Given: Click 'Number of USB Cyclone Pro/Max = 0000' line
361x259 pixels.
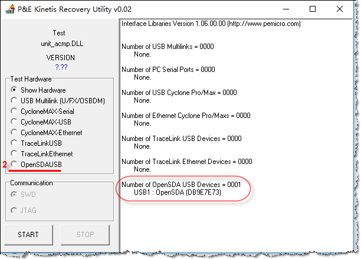Looking at the screenshot, I should pyautogui.click(x=179, y=93).
